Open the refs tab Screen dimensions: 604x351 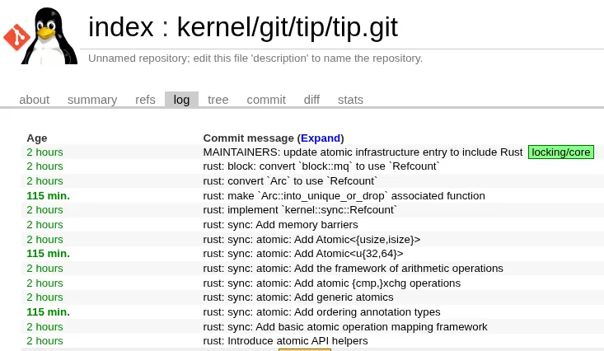[x=145, y=100]
